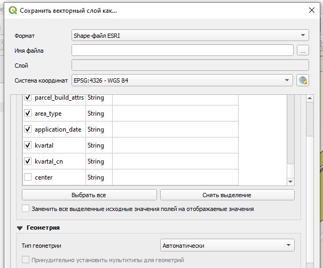The image size is (323, 268).
Task: Select the kvartal_cn field name
Action: [49, 161]
